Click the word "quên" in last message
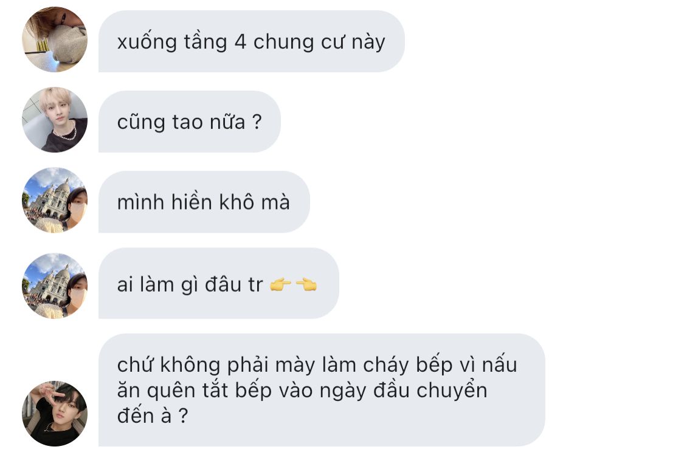 [x=171, y=392]
